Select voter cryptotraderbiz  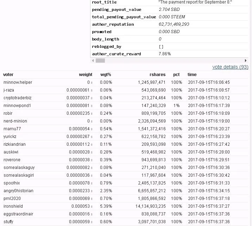18,98
